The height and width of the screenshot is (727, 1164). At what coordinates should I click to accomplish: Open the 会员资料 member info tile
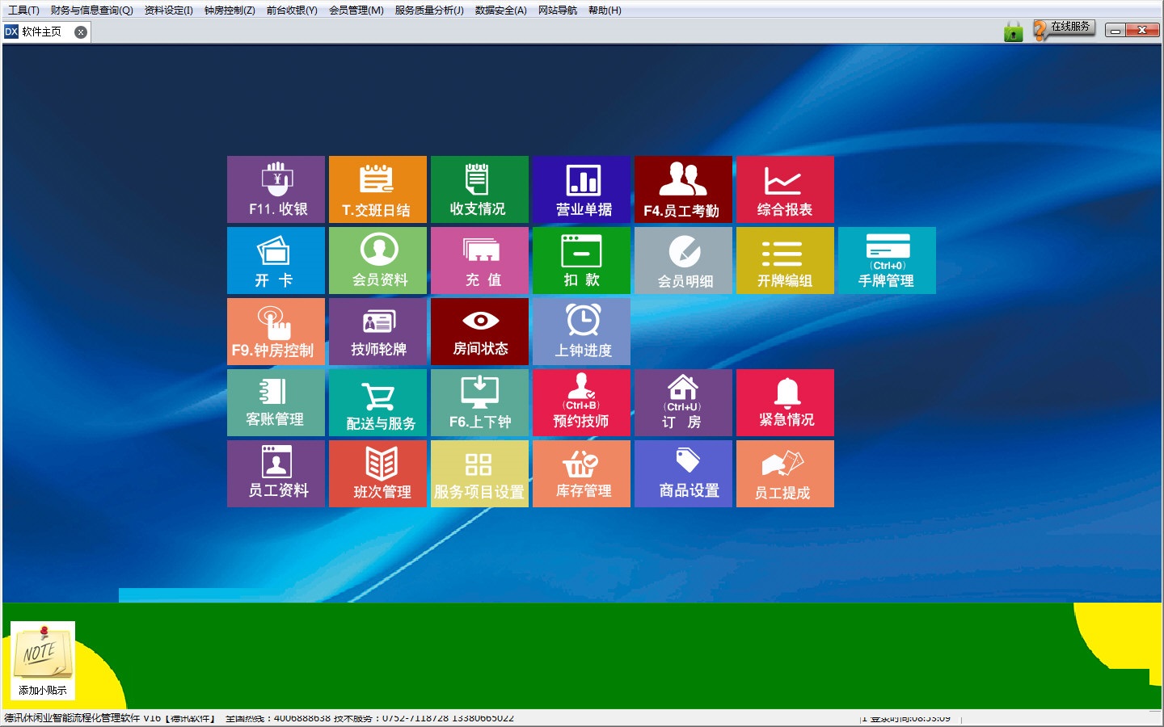[377, 260]
